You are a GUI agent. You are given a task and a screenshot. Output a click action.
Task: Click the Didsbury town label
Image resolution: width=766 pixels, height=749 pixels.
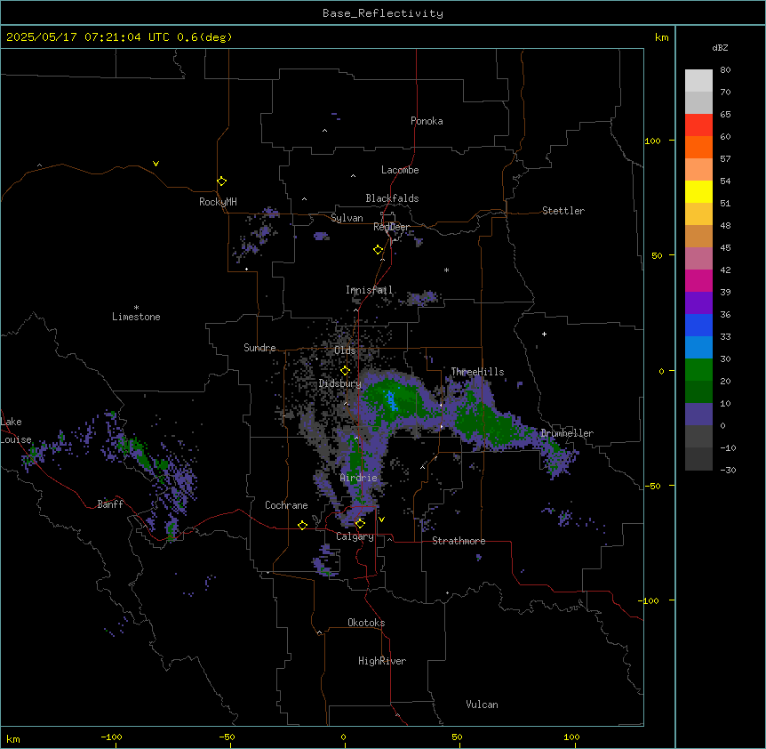339,383
